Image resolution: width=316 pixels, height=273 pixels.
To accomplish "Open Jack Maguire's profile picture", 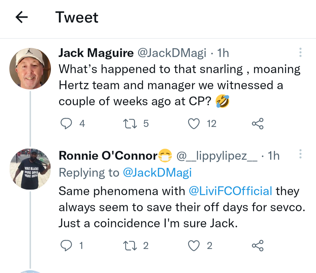I will click(x=30, y=69).
